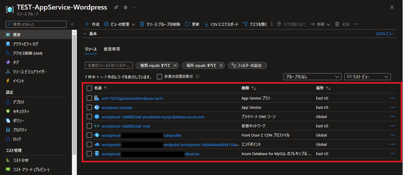Viewport: 403px width, 175px height.
Task: Select the cdnprofile row checkbox
Action: coord(89,135)
